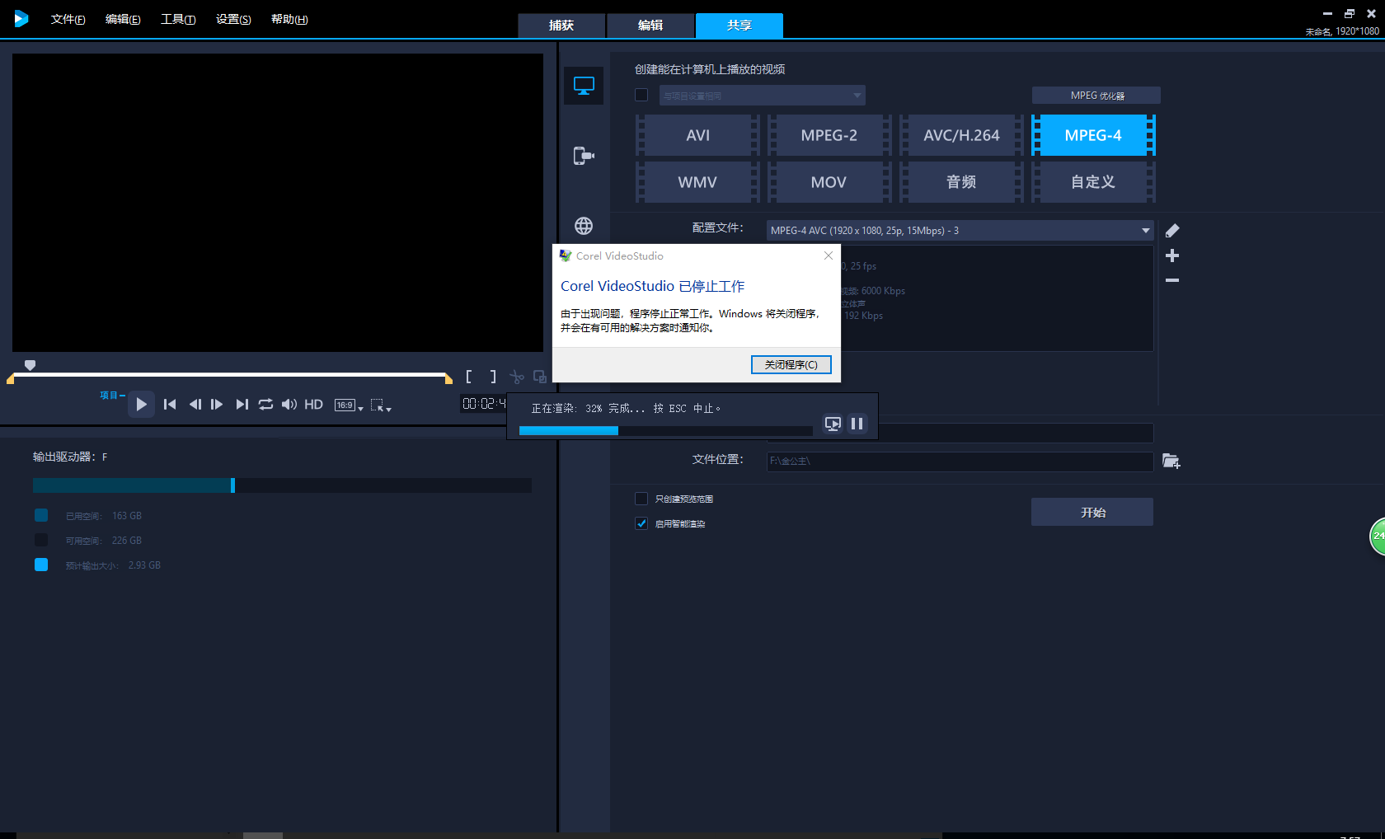Select the Device output icon

click(x=584, y=156)
